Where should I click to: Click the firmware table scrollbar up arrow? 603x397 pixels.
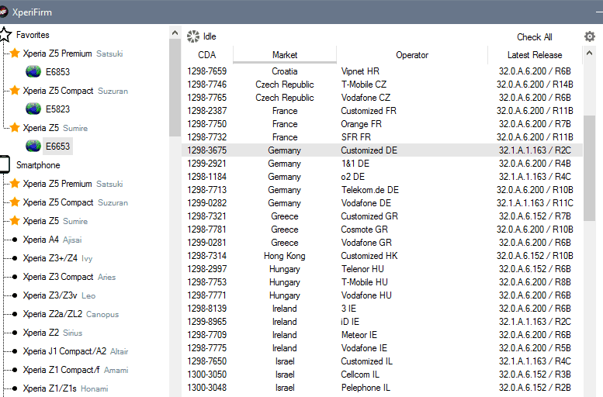[x=589, y=54]
